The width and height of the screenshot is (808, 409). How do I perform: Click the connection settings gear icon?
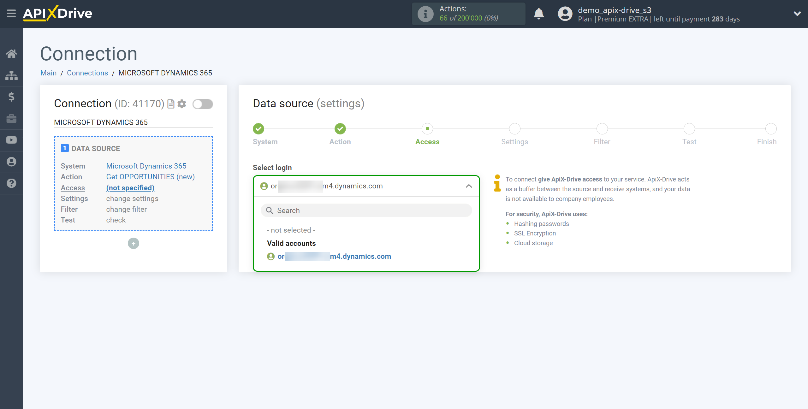pyautogui.click(x=182, y=104)
